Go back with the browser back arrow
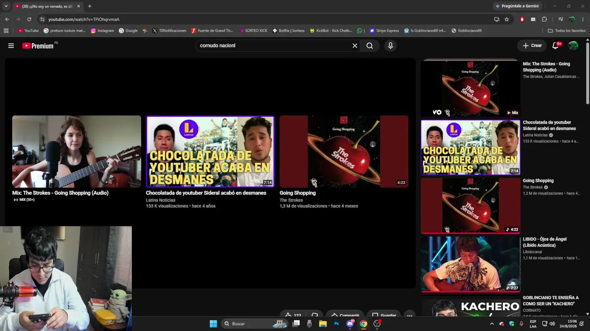Viewport: 590px width, 331px height. click(x=7, y=19)
